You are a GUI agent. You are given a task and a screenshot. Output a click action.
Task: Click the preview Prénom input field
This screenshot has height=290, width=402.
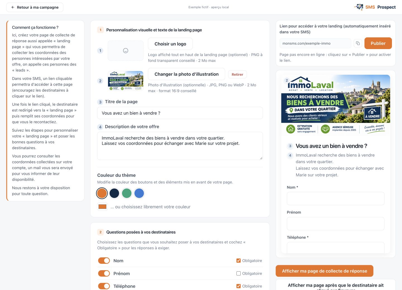[336, 224]
